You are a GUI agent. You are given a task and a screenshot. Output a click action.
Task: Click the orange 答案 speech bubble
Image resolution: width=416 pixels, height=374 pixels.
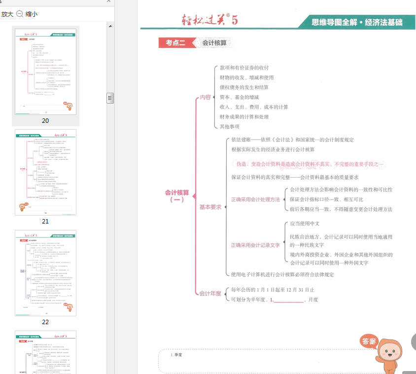369,341
